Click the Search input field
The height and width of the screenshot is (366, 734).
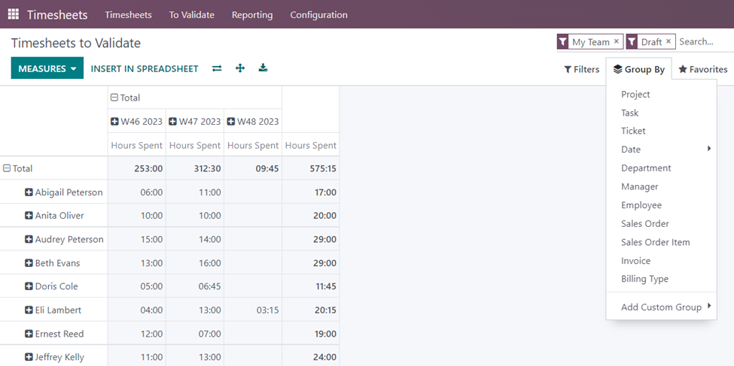(x=704, y=42)
